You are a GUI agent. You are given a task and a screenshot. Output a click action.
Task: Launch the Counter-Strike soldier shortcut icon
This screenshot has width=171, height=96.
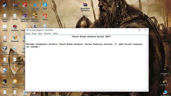[x=35, y=26]
